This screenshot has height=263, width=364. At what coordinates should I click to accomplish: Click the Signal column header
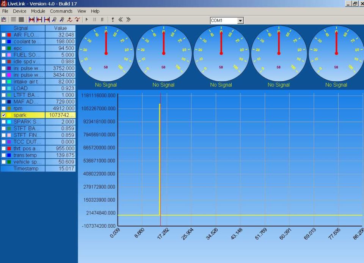coord(23,28)
